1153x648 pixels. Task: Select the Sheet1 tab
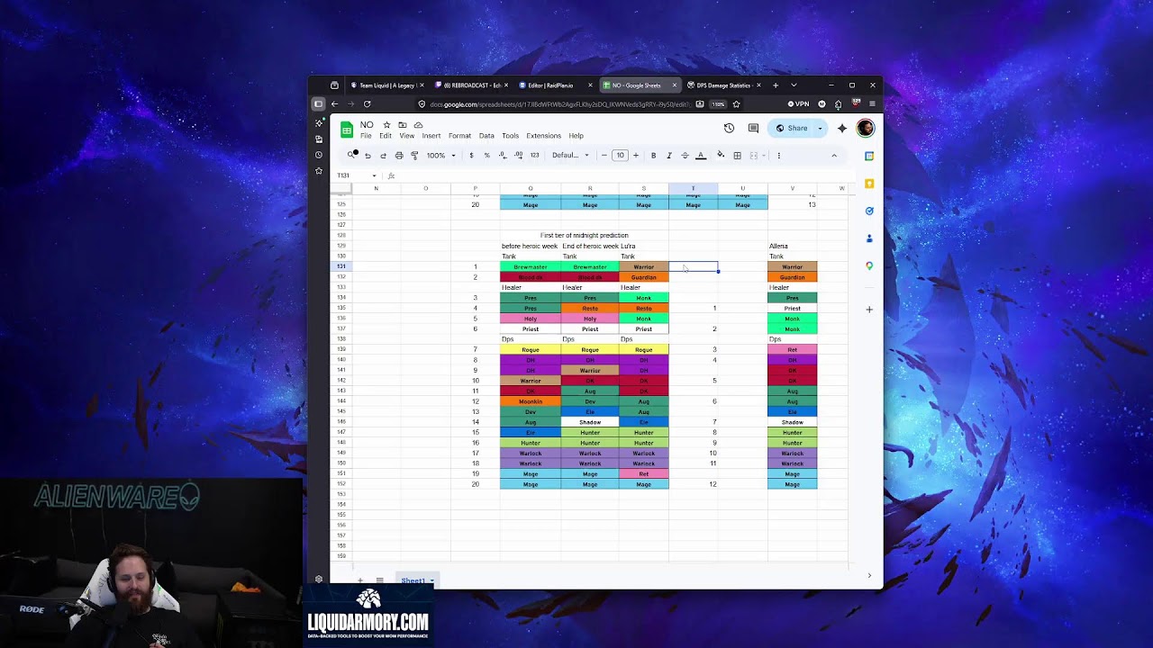pos(413,580)
